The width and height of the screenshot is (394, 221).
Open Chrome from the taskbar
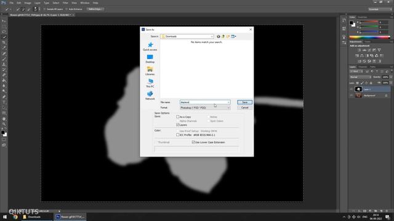point(15,217)
